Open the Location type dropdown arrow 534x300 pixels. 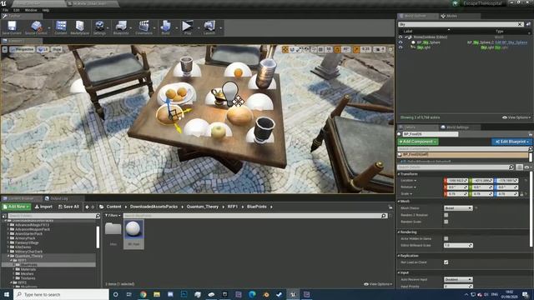416,181
